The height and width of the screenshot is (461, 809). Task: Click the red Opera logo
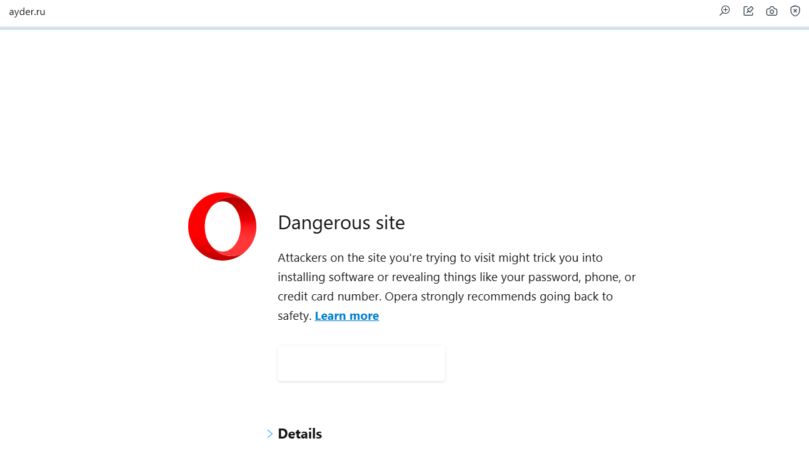[x=222, y=226]
